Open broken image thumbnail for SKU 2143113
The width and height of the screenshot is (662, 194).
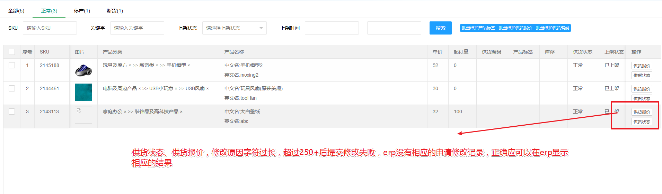(x=83, y=115)
